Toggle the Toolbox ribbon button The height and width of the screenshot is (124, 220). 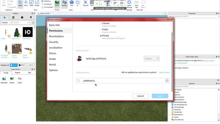click(x=64, y=3)
